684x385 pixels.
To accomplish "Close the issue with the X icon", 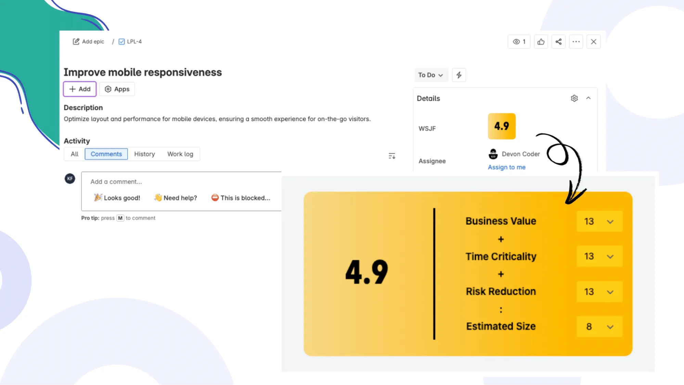I will (x=594, y=42).
